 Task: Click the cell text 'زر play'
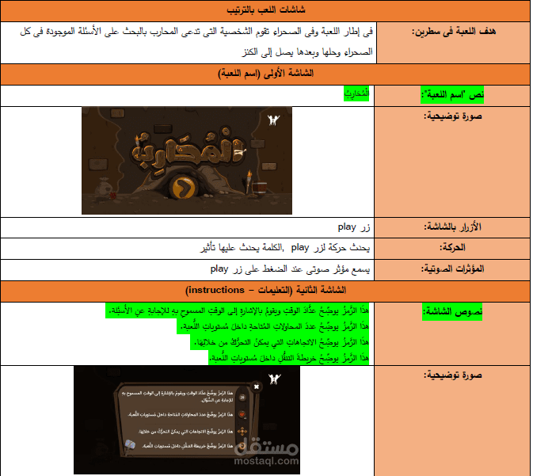(353, 227)
